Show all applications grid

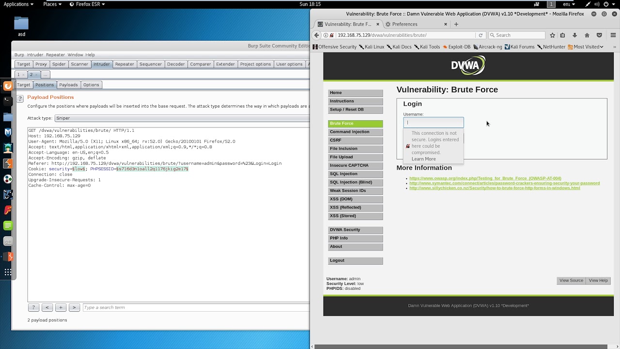(8, 272)
